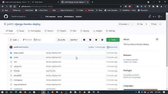The width and height of the screenshot is (168, 94).
Task: Open the Add file dropdown
Action: pos(74,40)
